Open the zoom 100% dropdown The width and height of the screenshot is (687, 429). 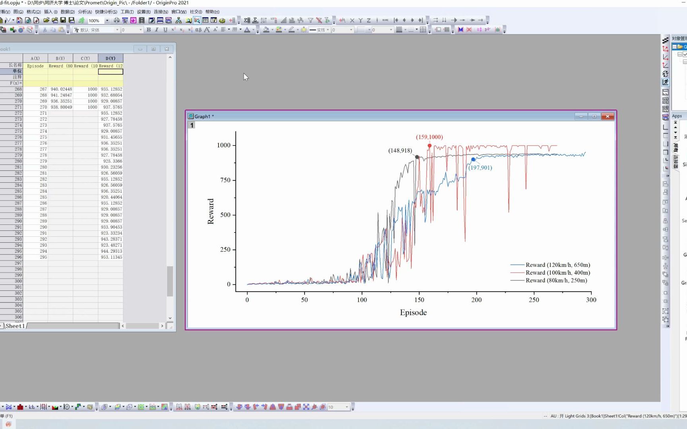107,21
